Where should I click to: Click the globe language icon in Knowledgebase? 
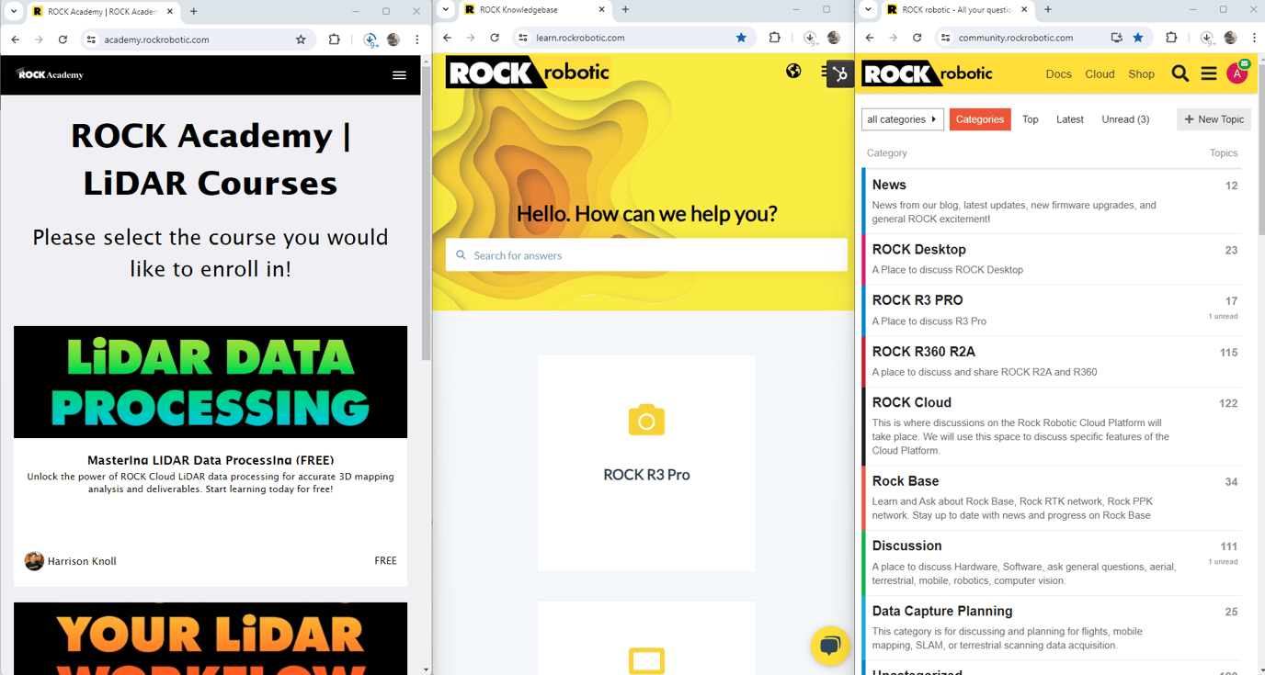(793, 72)
